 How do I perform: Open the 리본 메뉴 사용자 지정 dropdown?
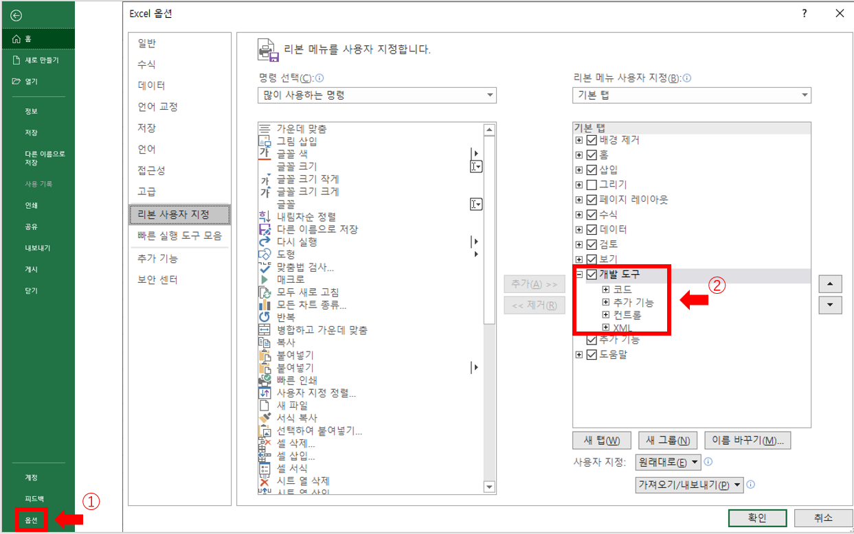click(692, 95)
